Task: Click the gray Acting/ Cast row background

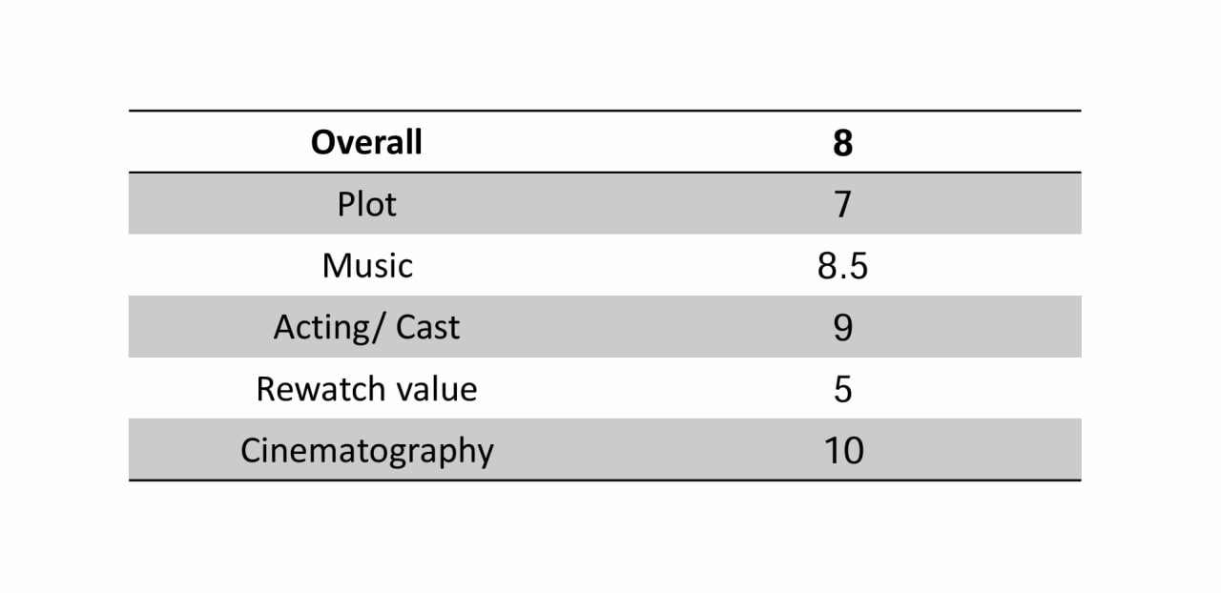Action: [605, 327]
